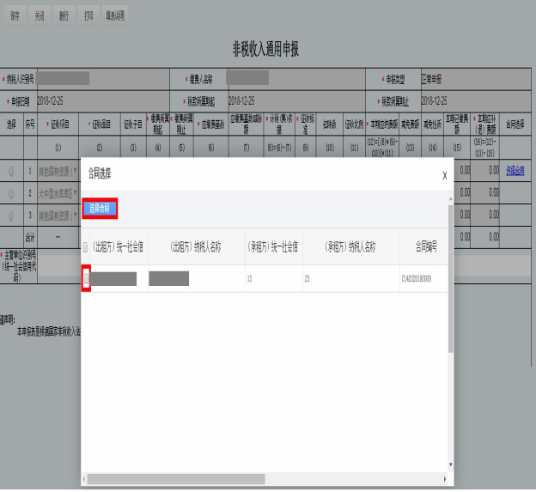Click the 非税收入通用申报 page title
The height and width of the screenshot is (492, 536).
[x=266, y=49]
